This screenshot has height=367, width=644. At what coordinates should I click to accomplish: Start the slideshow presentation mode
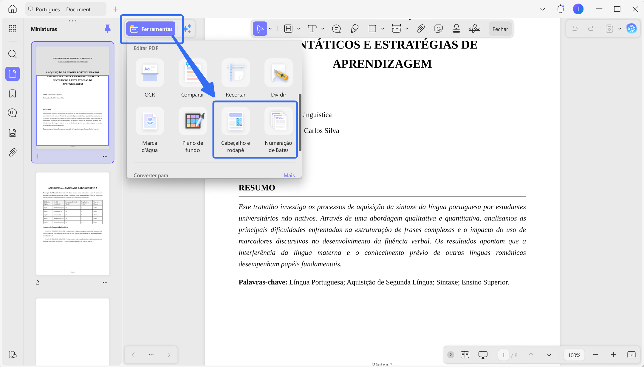(x=483, y=355)
